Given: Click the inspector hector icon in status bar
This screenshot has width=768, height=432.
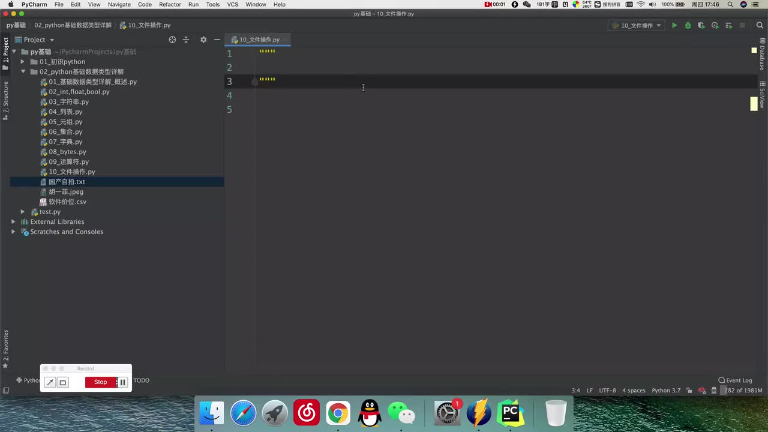Looking at the screenshot, I should pos(714,391).
